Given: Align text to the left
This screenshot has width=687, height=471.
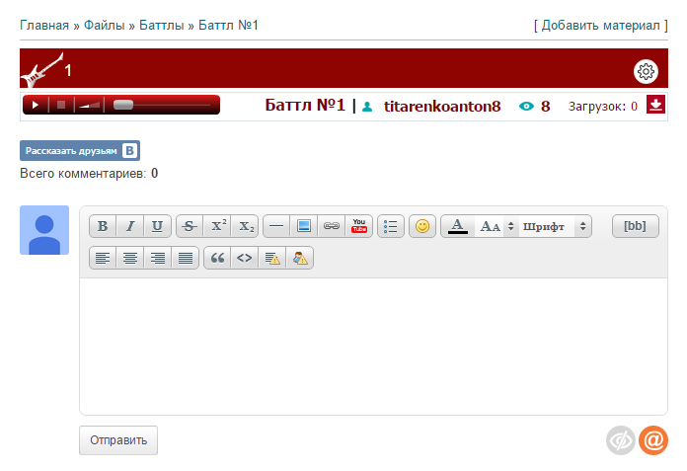Looking at the screenshot, I should [103, 258].
